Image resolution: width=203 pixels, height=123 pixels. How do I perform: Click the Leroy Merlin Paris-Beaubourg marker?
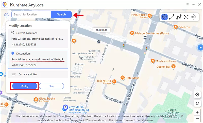66,107
